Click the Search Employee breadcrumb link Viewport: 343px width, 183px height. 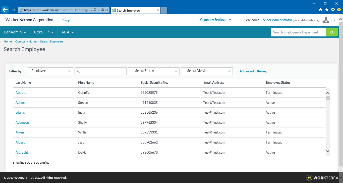click(51, 41)
